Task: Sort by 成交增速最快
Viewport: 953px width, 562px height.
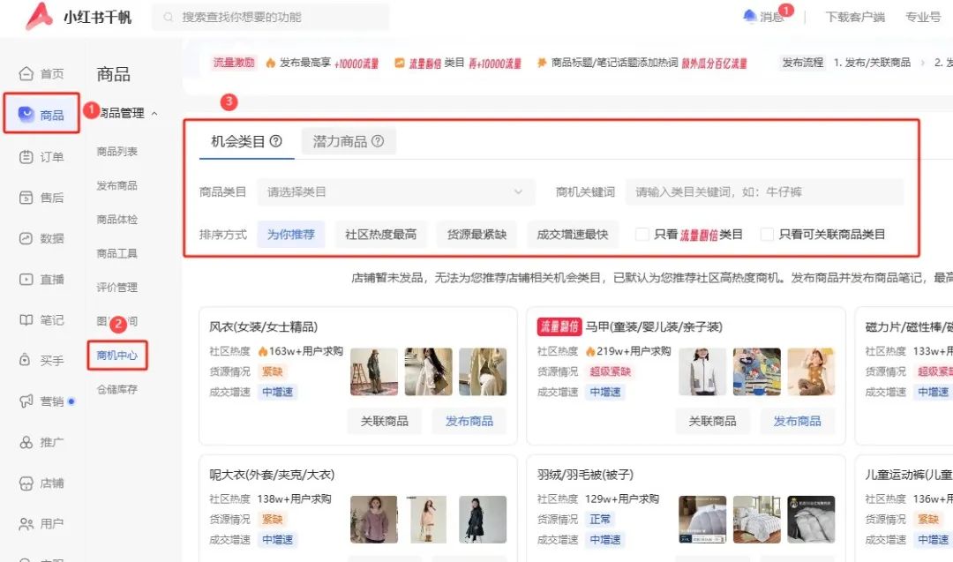Action: (x=573, y=235)
